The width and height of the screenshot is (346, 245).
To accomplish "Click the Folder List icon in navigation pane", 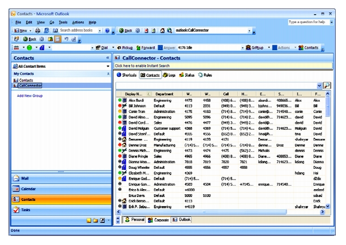I will click(96, 220).
